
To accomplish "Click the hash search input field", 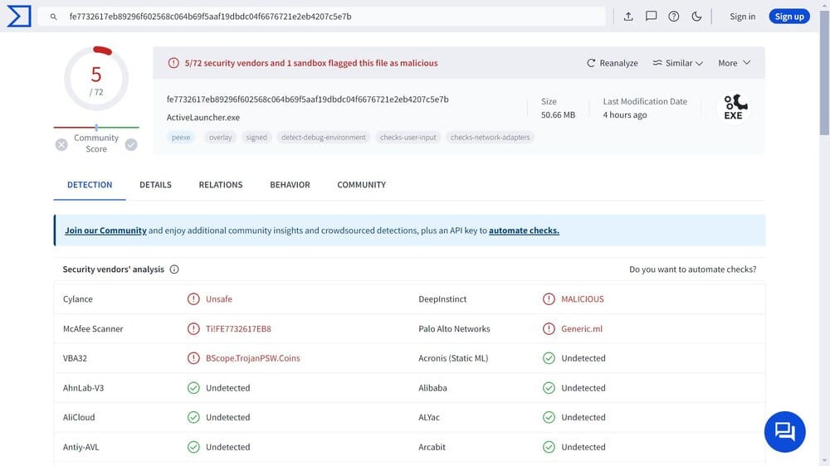I will (332, 17).
